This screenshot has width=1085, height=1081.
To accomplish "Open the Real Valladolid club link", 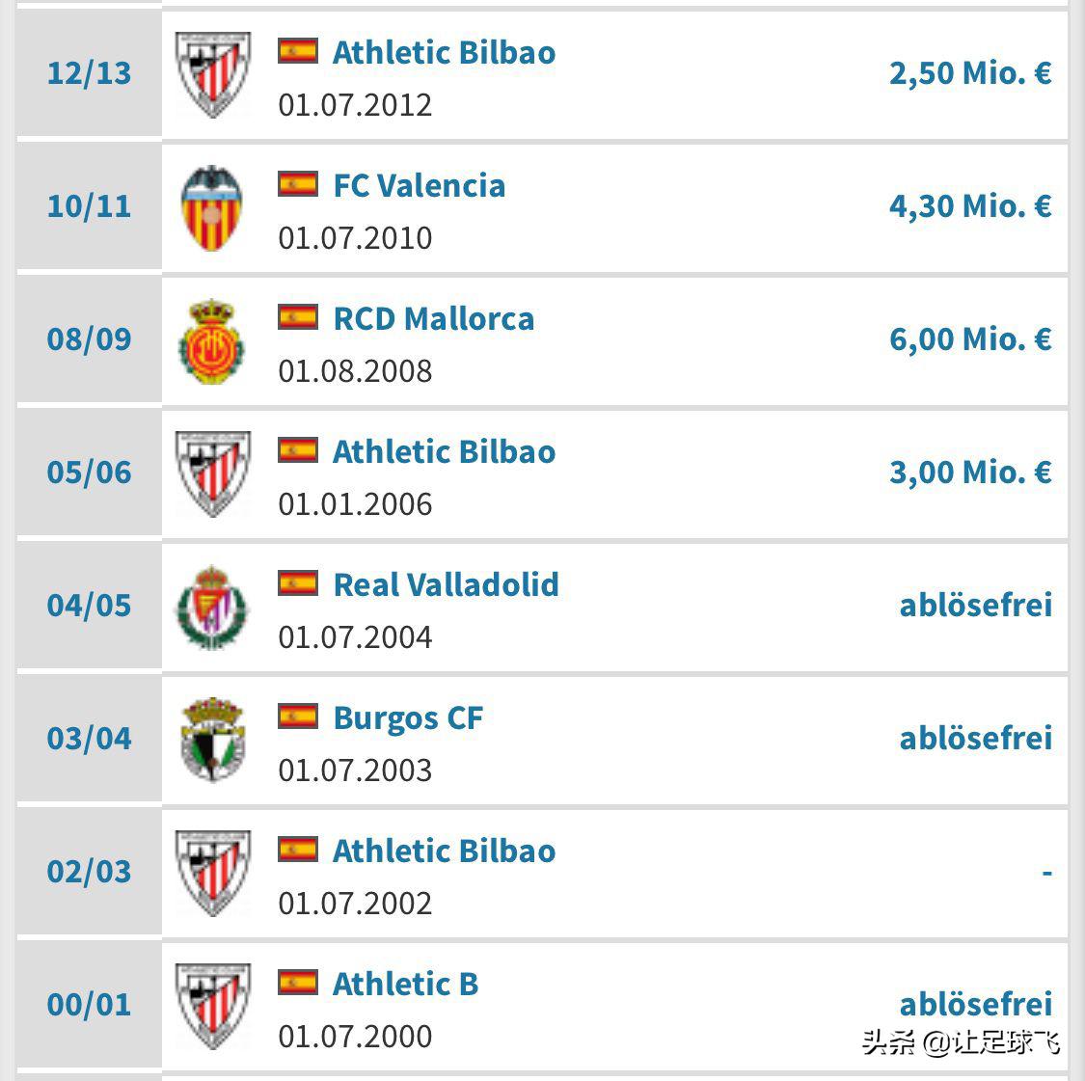I will pyautogui.click(x=446, y=584).
